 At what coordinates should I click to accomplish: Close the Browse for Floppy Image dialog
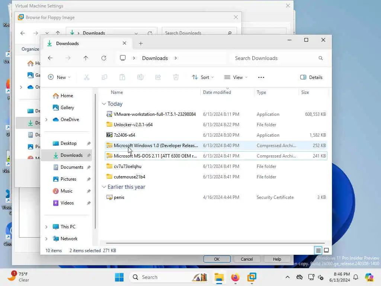(236, 17)
